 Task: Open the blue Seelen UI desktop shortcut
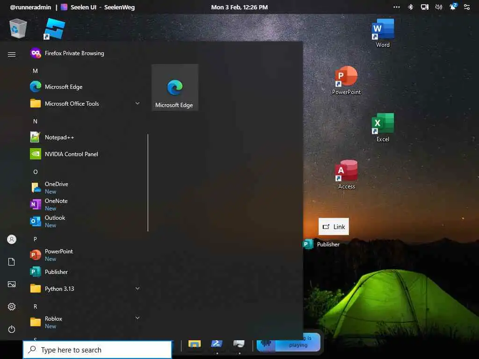click(x=54, y=29)
